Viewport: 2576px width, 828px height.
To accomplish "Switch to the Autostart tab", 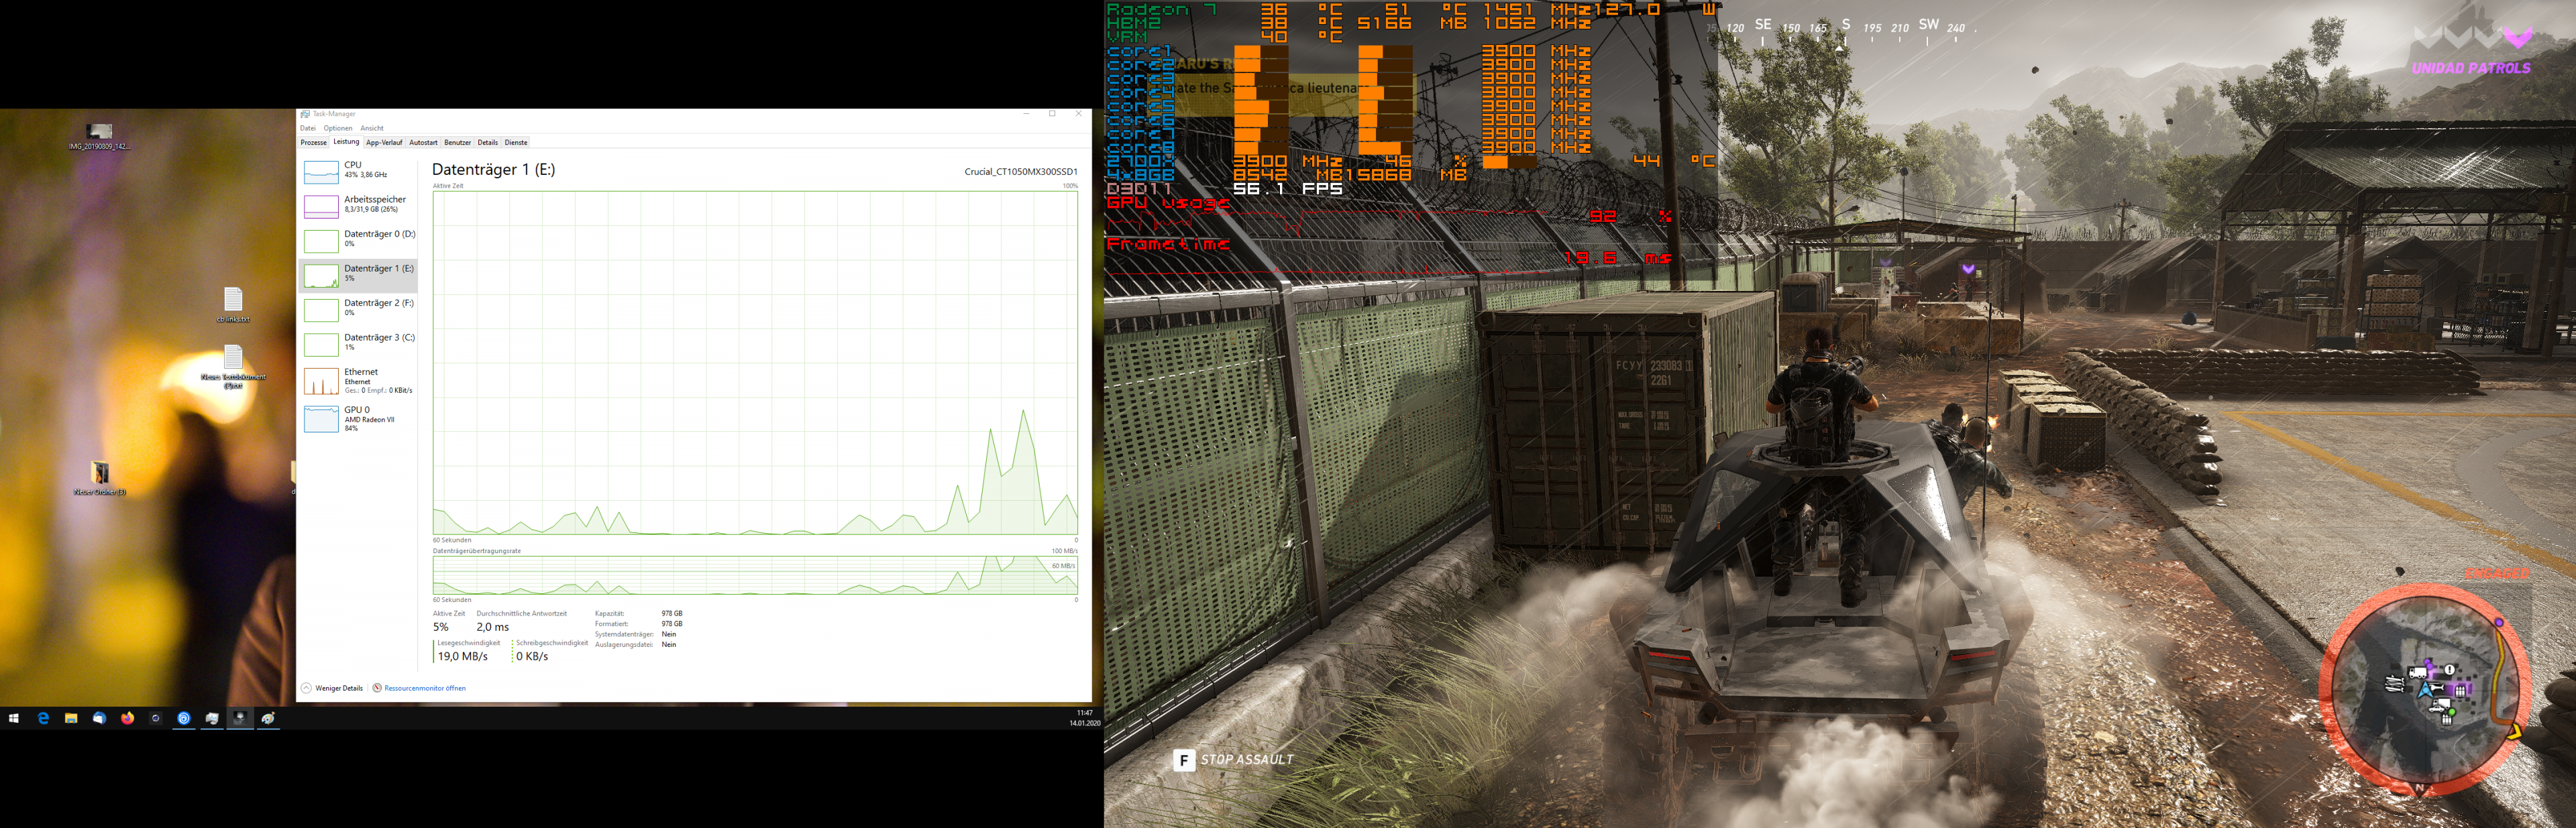I will [x=423, y=142].
